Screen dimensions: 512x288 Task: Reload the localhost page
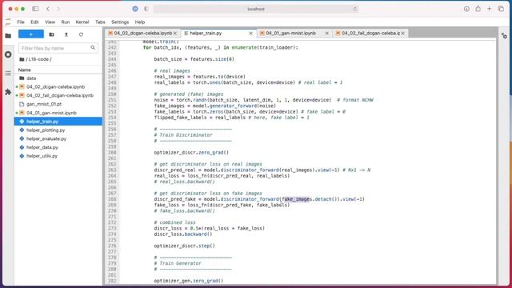(x=354, y=9)
